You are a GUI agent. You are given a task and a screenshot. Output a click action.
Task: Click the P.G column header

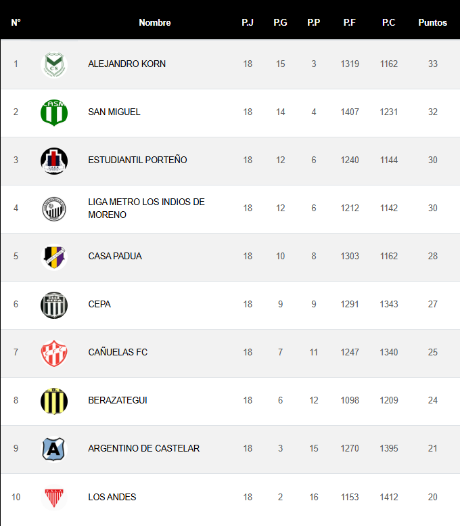(x=280, y=22)
